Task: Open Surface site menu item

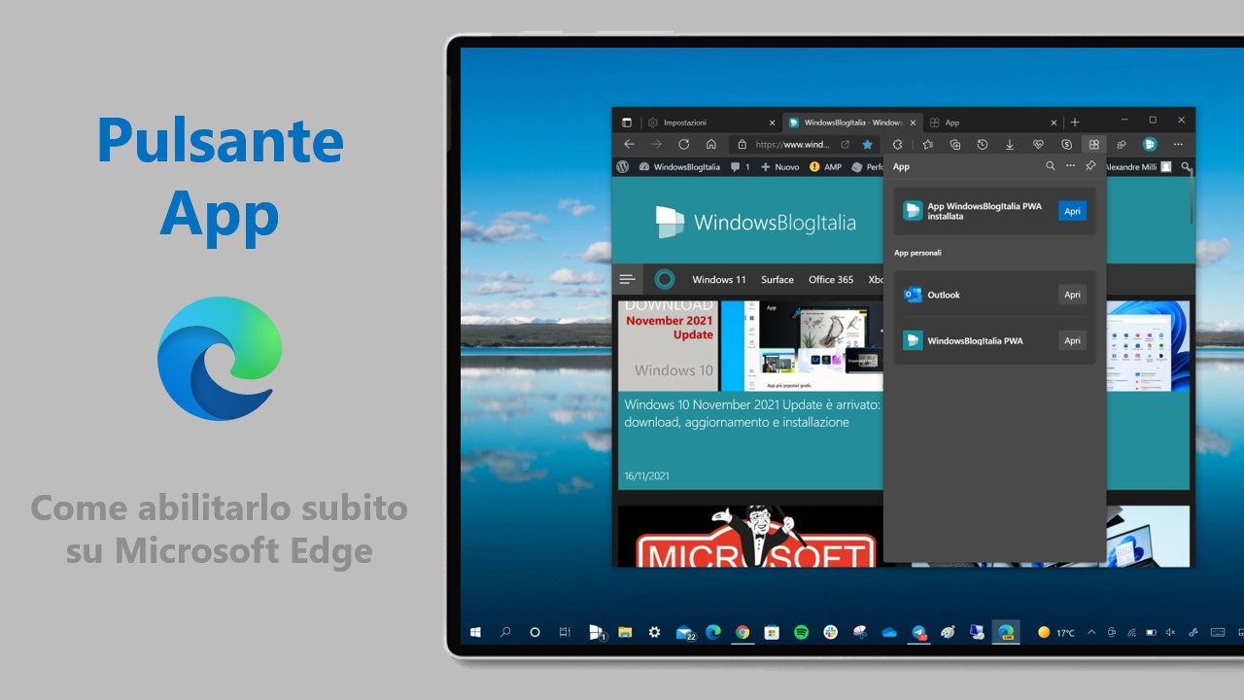Action: (x=777, y=279)
